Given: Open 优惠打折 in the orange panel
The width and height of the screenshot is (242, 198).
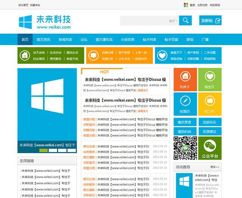Looking at the screenshot, I should (107, 59).
